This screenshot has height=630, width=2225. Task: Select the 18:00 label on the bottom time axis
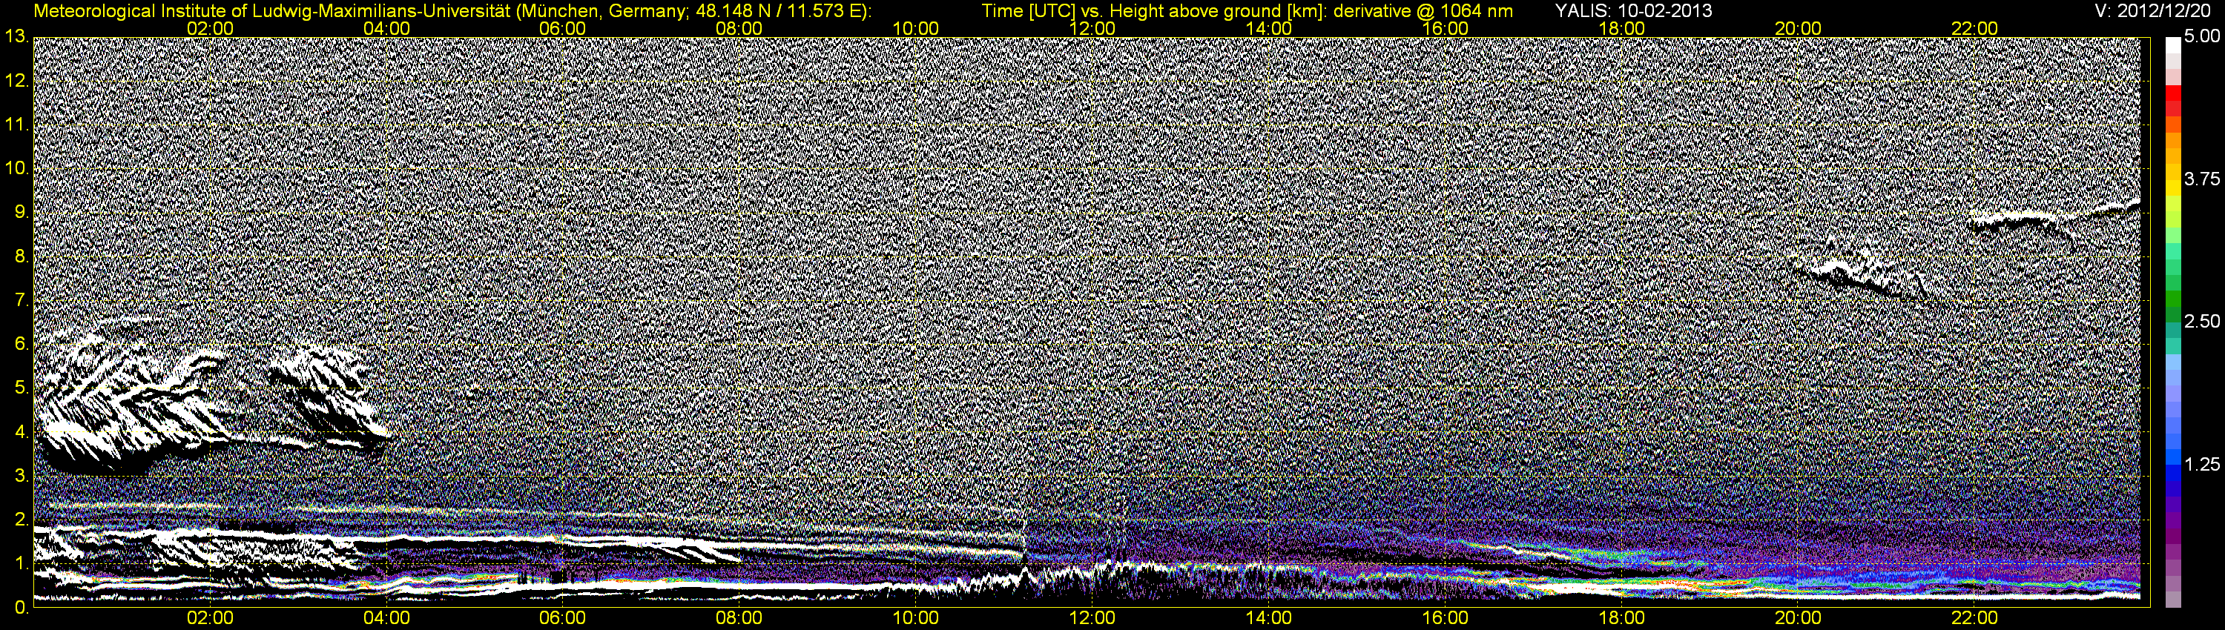1621,619
